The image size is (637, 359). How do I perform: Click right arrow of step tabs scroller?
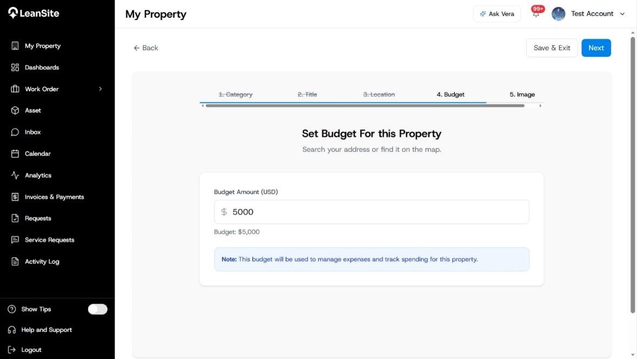click(540, 106)
